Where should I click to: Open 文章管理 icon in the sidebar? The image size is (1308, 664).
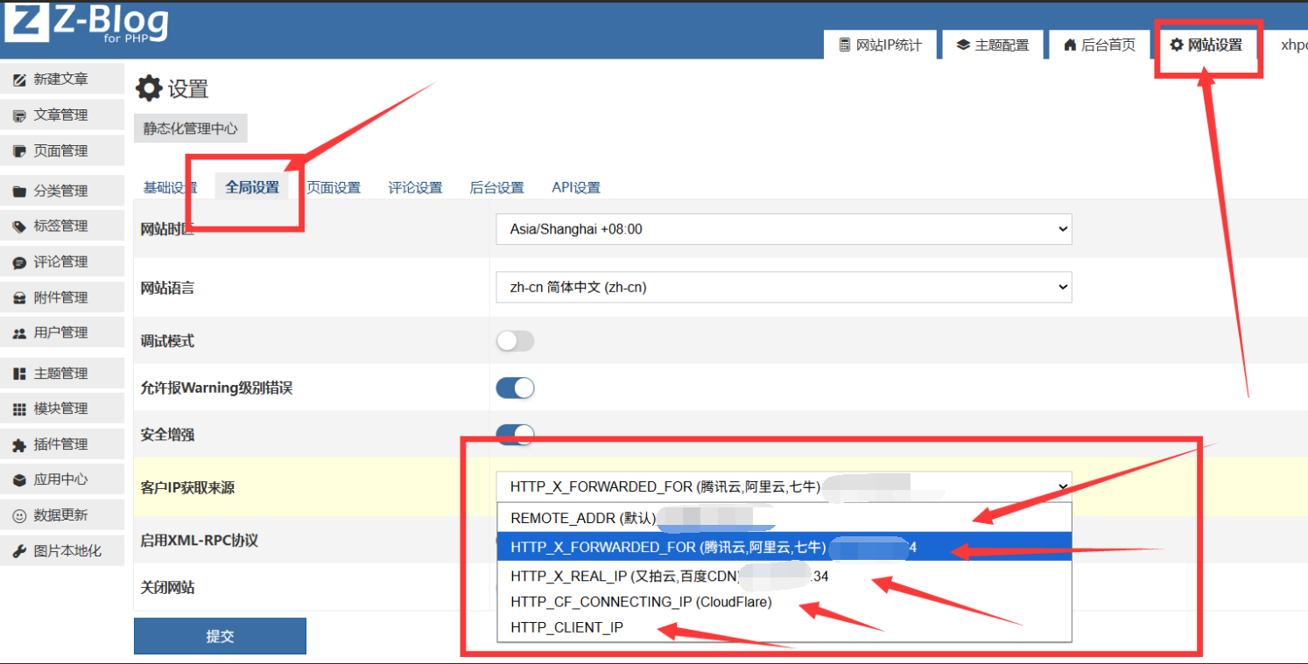point(19,115)
